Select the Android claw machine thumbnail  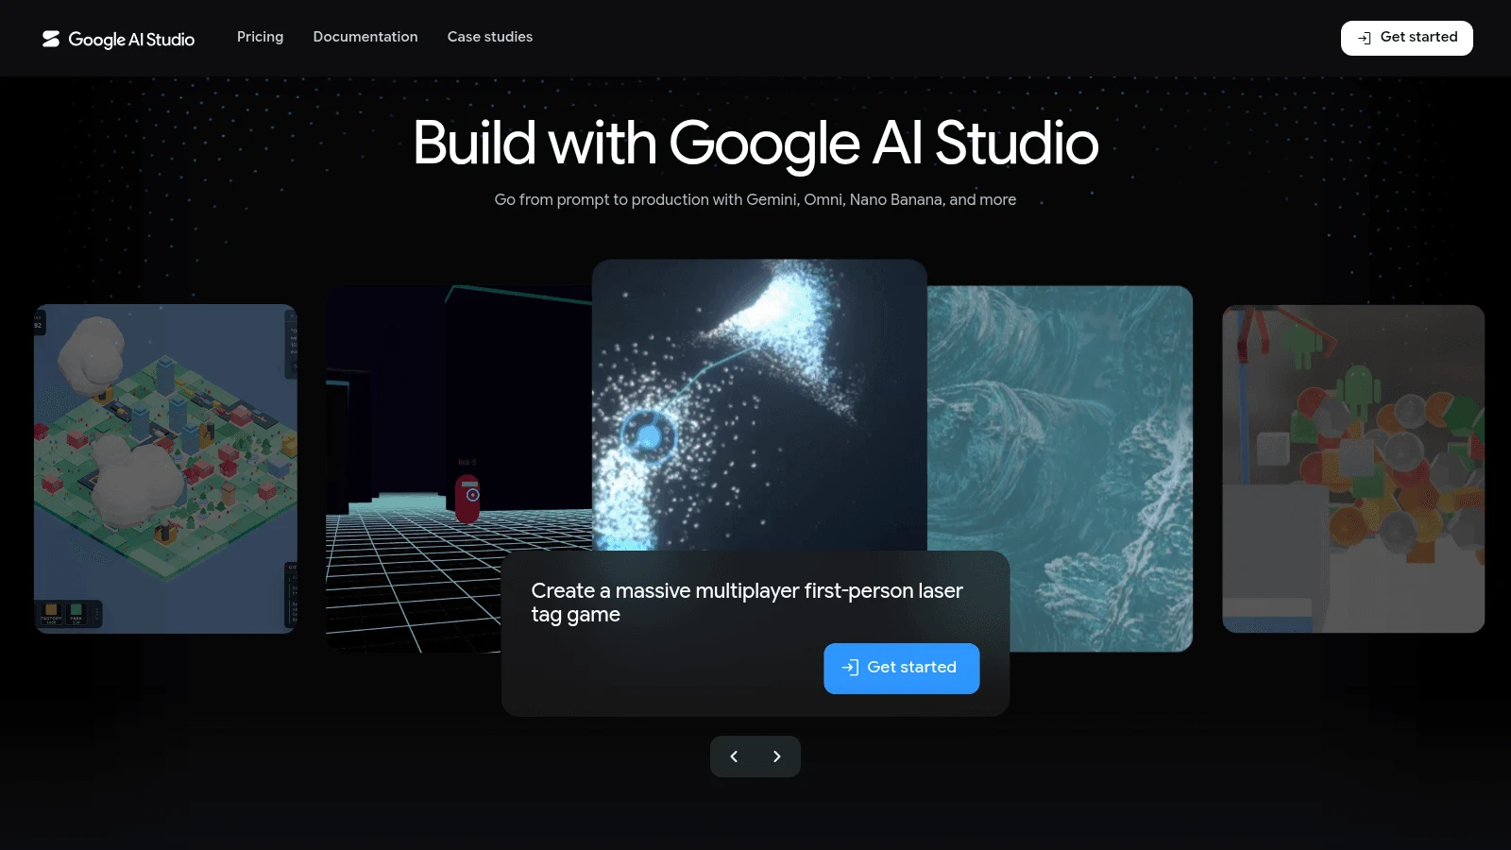1353,468
